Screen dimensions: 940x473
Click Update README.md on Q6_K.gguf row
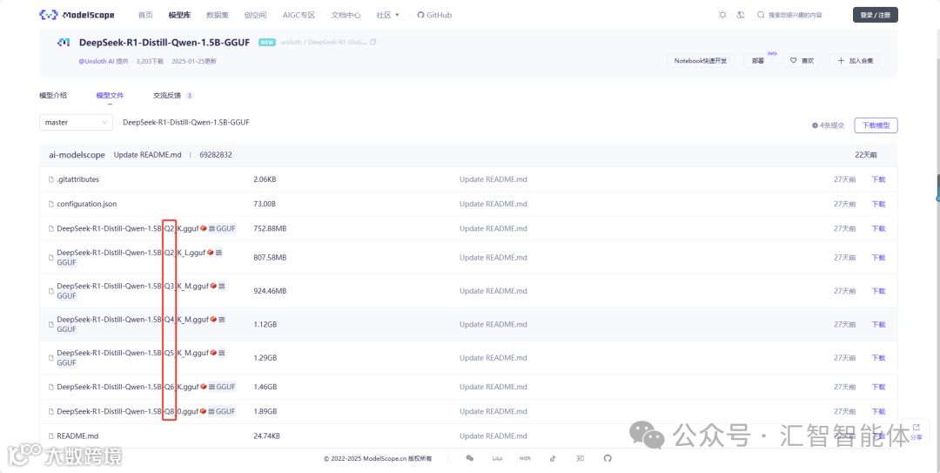click(x=493, y=387)
